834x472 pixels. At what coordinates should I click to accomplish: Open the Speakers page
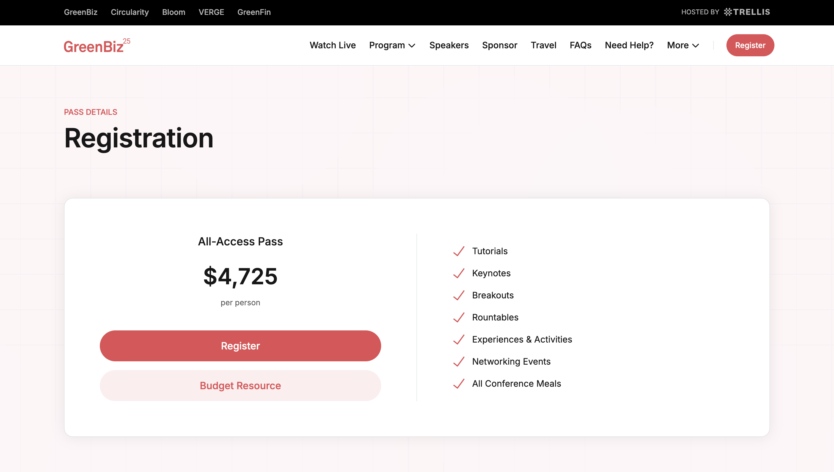click(449, 45)
